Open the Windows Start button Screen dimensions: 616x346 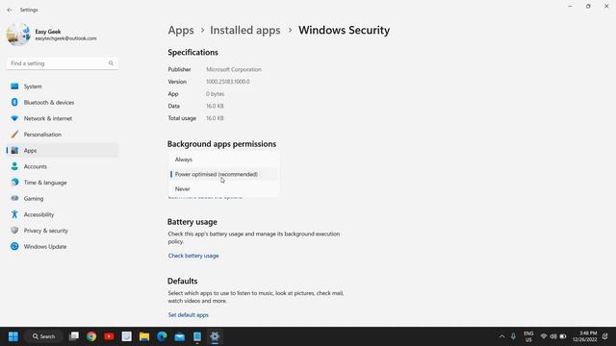coord(13,336)
